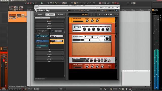Select the Limiter component

tap(57, 32)
